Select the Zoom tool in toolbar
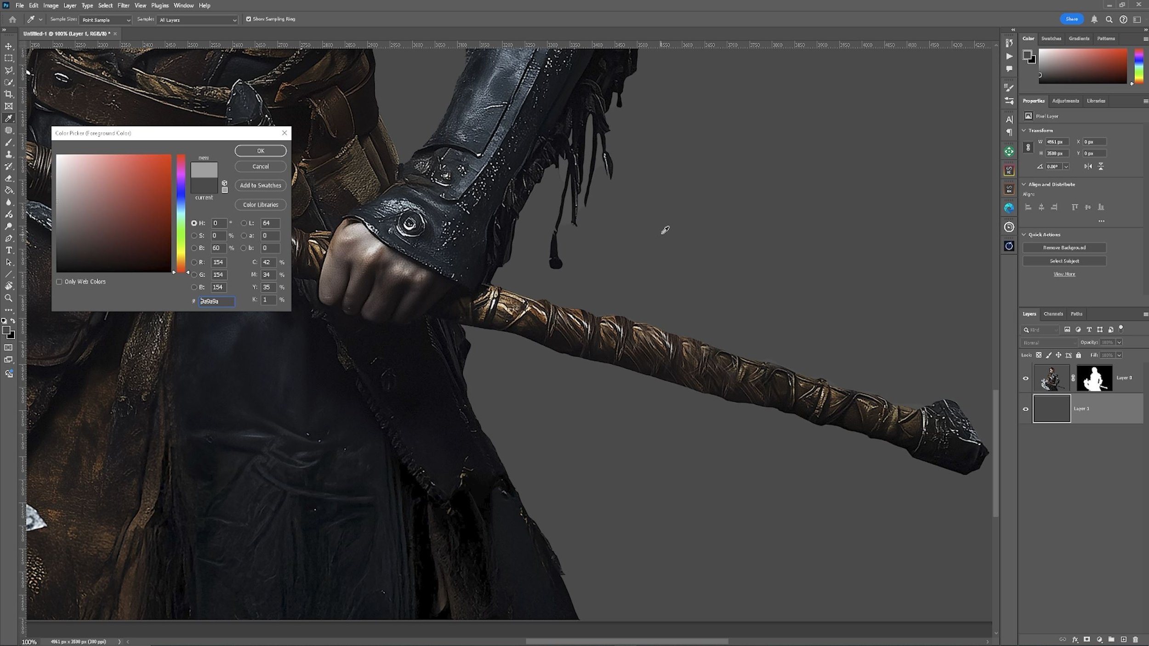This screenshot has height=646, width=1149. [x=9, y=298]
